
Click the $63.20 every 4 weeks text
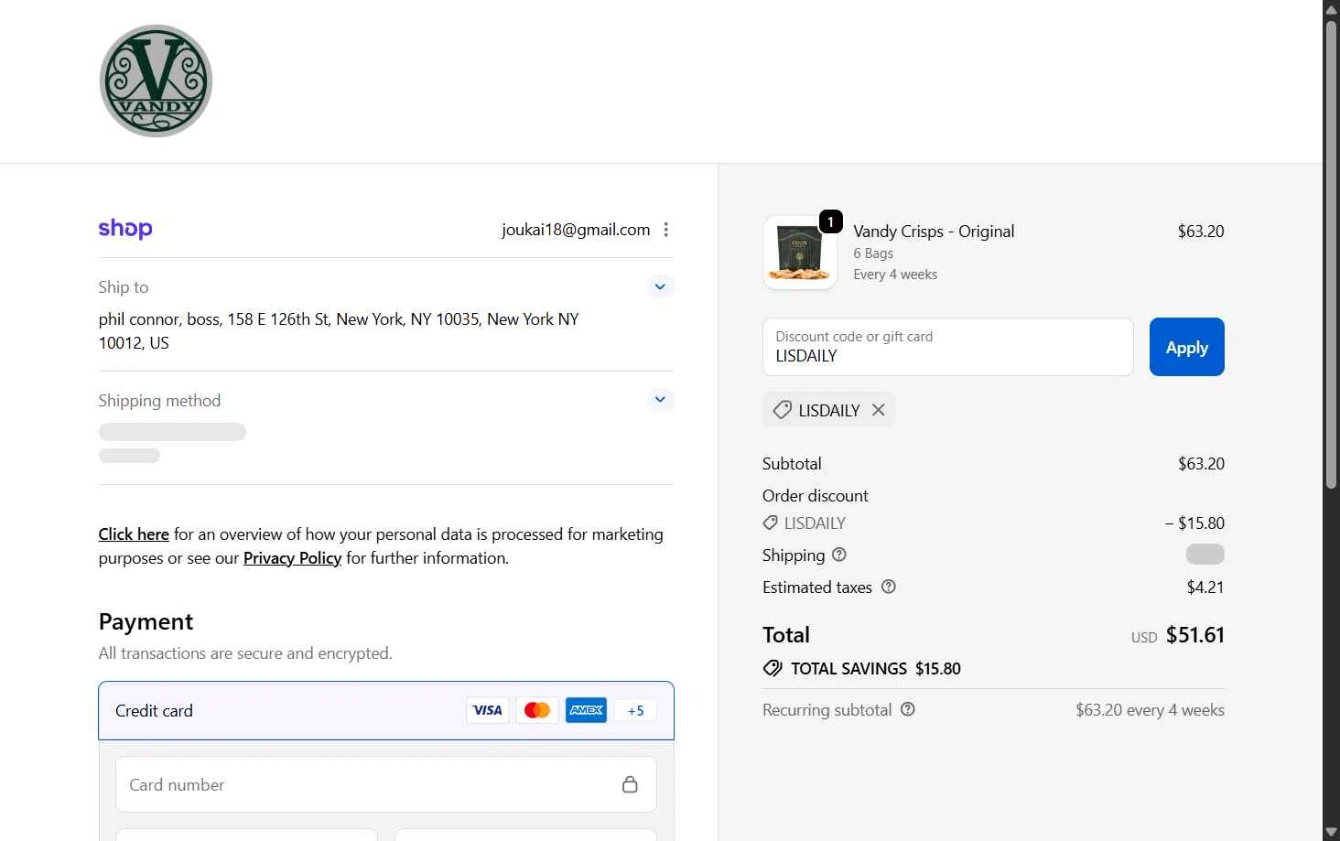point(1150,710)
